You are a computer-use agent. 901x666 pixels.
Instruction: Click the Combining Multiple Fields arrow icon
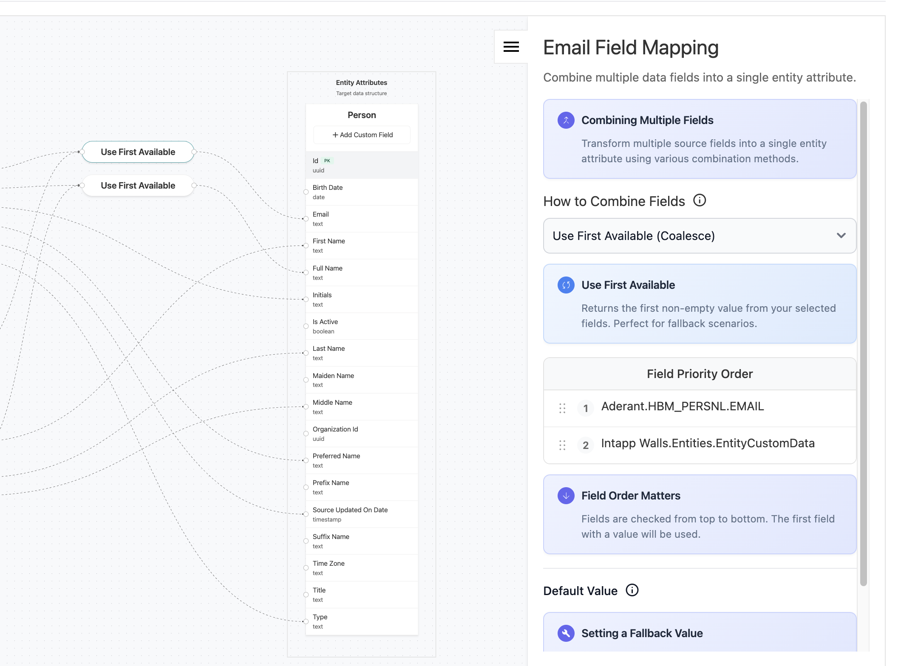[x=566, y=120]
